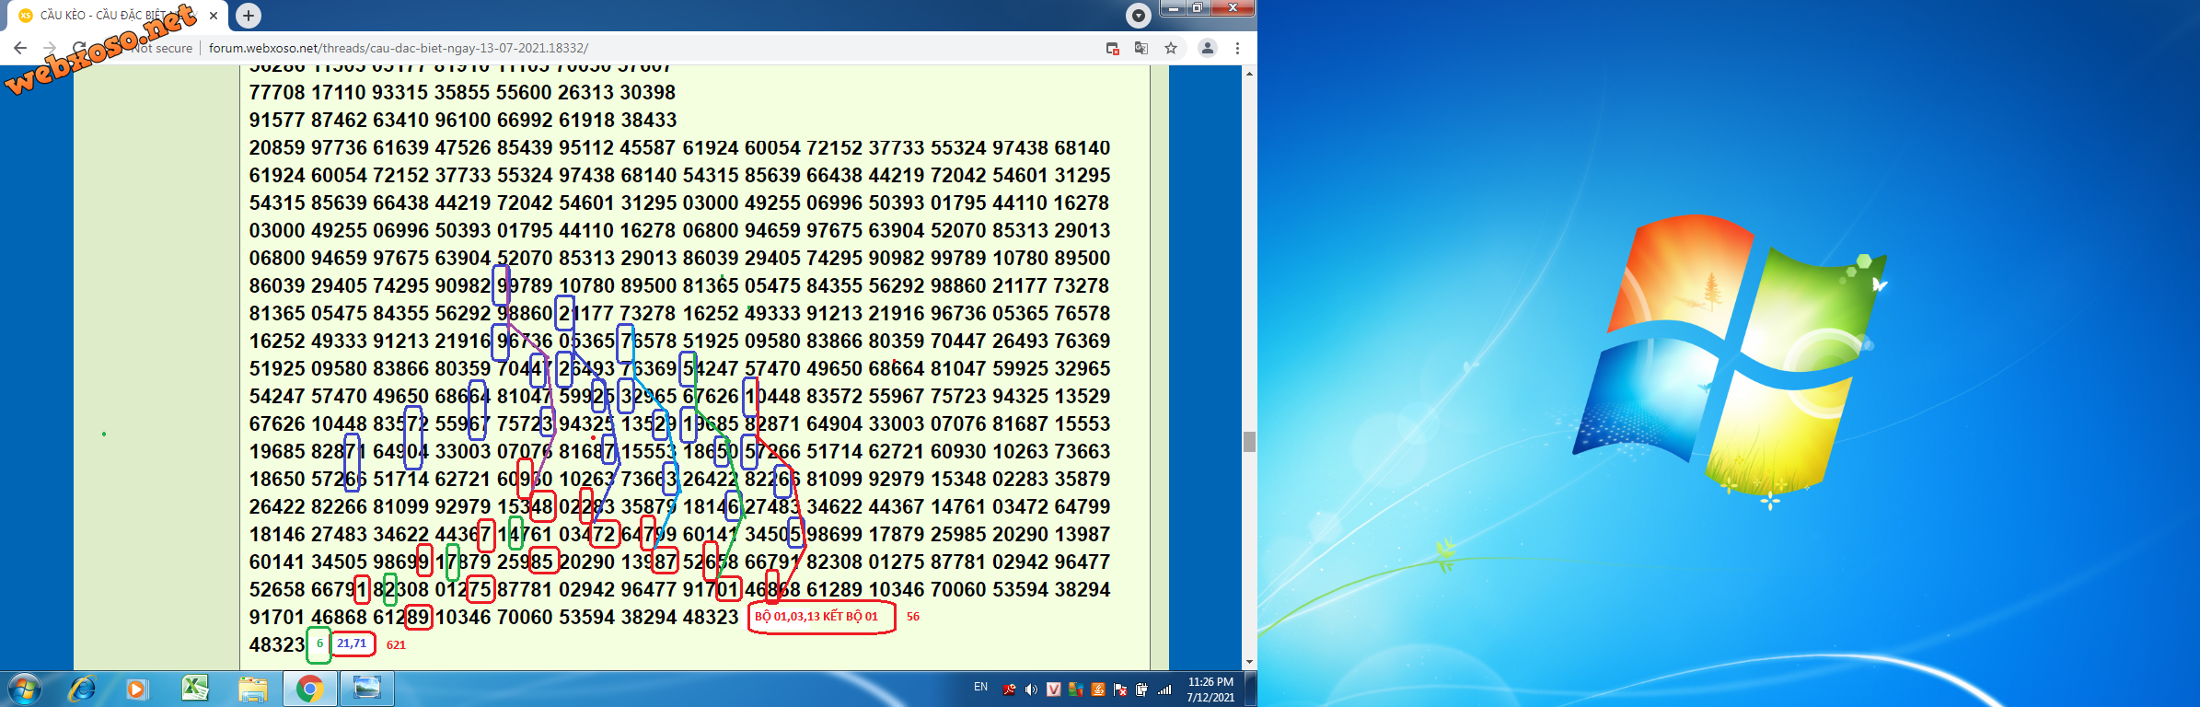Click the number 91577
Viewport: 2200px width, 707px height.
(277, 120)
